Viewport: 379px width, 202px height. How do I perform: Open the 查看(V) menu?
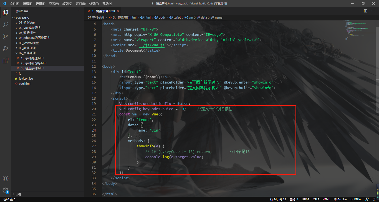pyautogui.click(x=54, y=4)
